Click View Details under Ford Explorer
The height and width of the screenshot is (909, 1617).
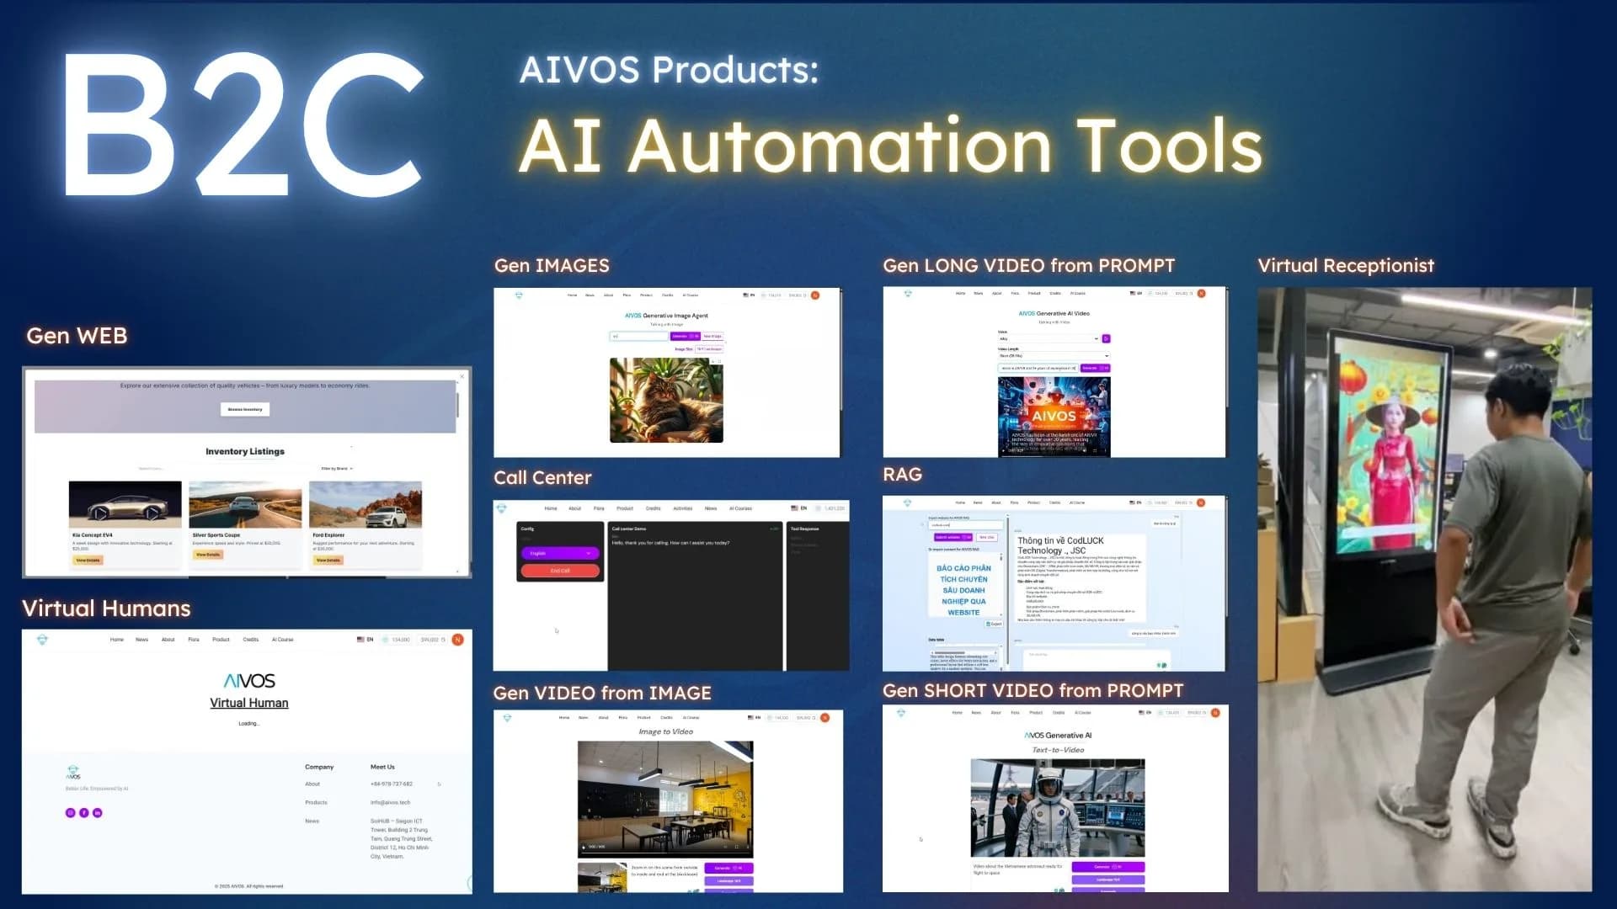pos(328,560)
